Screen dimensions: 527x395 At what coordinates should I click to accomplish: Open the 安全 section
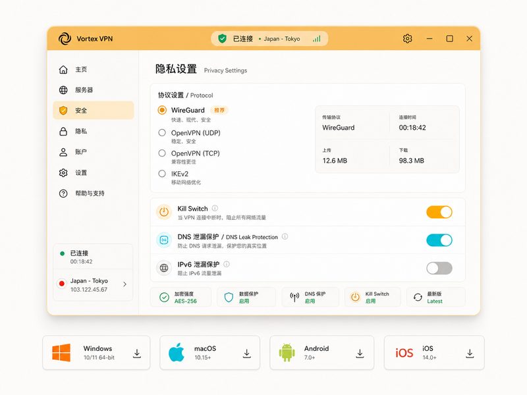click(x=93, y=111)
